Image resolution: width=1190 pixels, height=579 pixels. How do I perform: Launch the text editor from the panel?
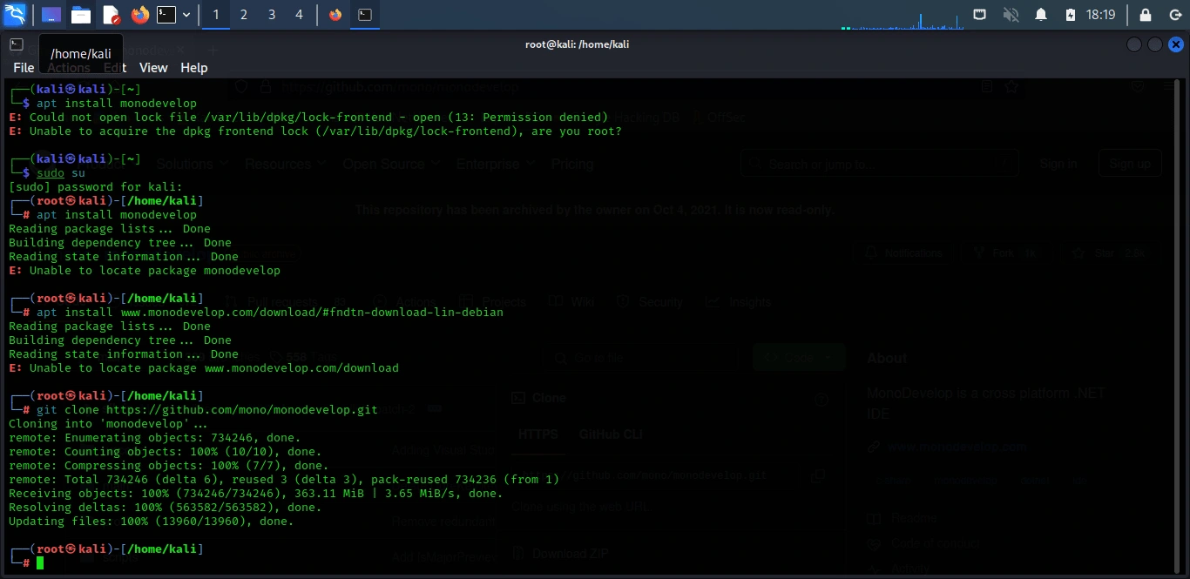pyautogui.click(x=111, y=15)
